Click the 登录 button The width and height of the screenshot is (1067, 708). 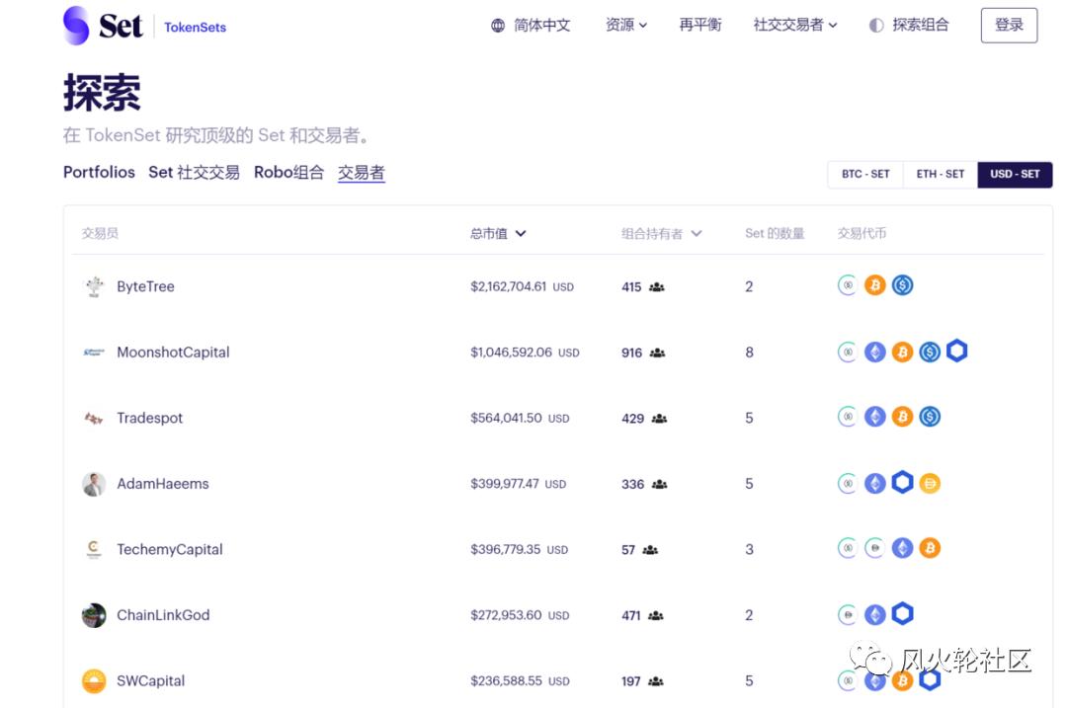tap(1009, 25)
